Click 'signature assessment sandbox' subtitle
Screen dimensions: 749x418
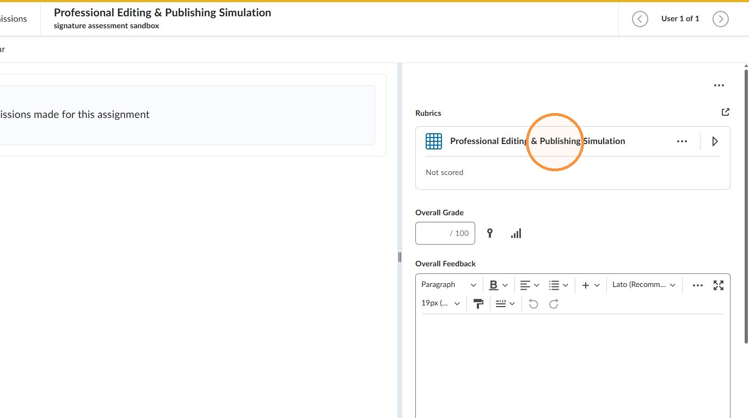[107, 26]
